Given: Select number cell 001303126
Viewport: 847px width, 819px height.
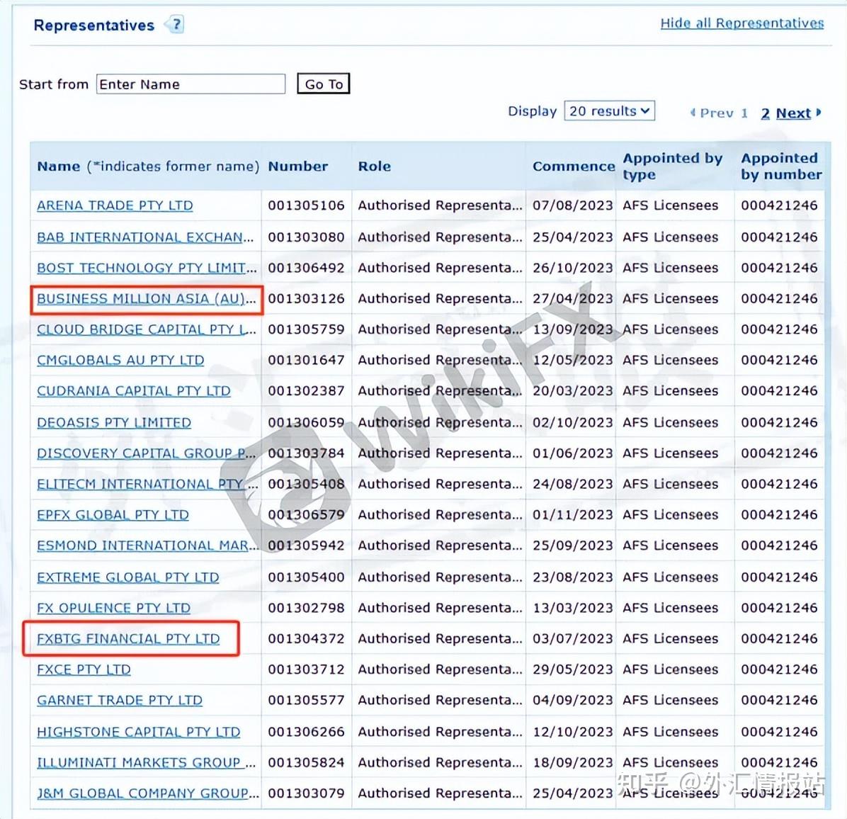Looking at the screenshot, I should (x=306, y=299).
